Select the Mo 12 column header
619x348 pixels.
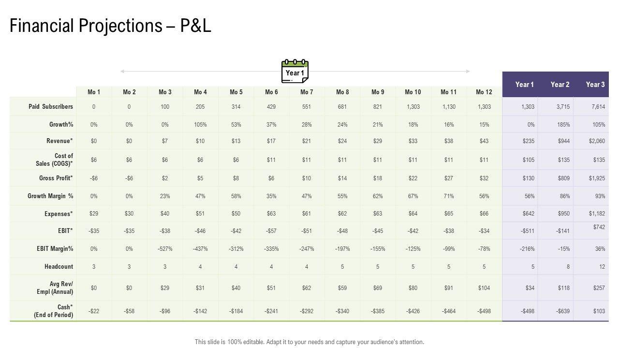coord(484,92)
